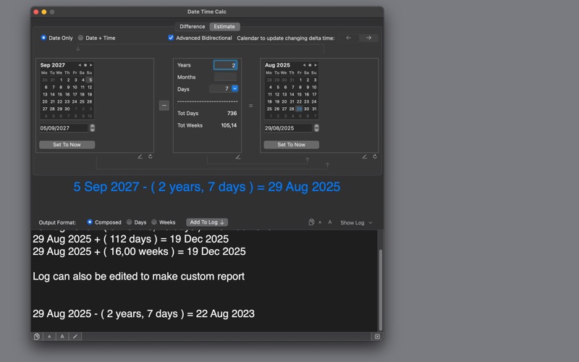The image size is (579, 362).
Task: Select right arrow for calendar update direction
Action: (x=368, y=38)
